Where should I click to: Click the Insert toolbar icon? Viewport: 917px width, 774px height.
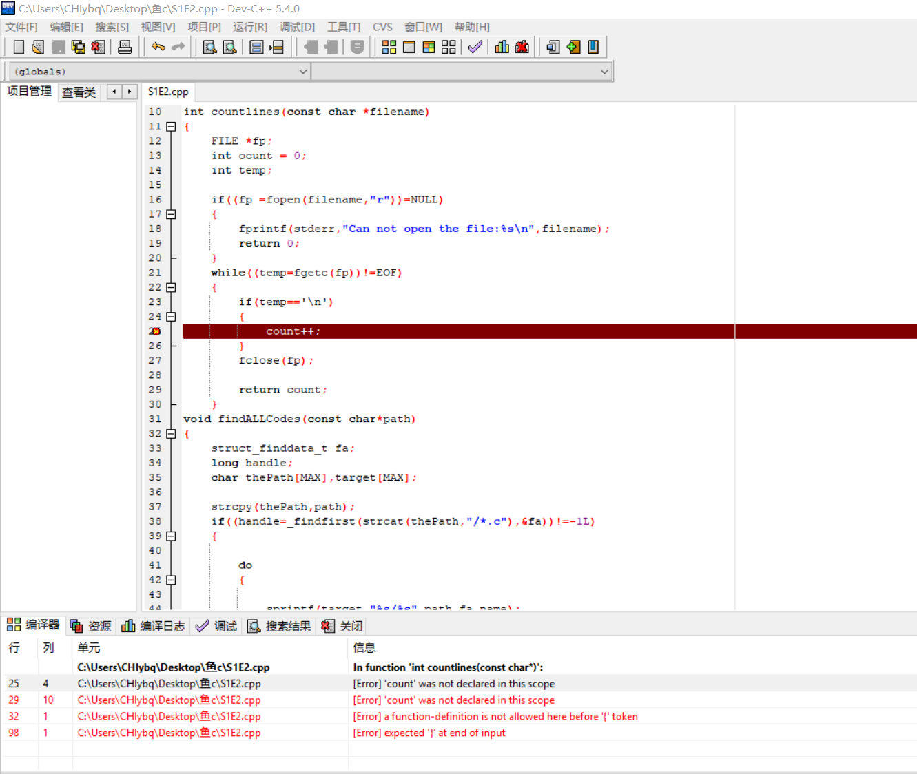click(553, 47)
